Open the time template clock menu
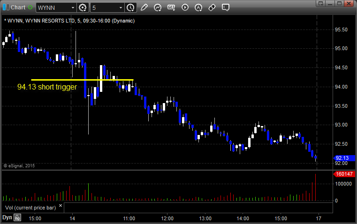 (131, 7)
